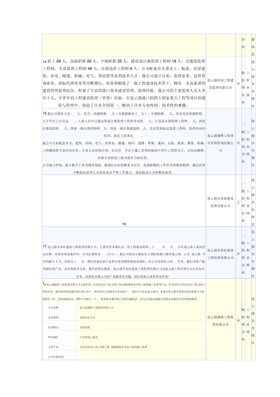Click company name '连云港市东旺建设工程监理有限公司'
The image size is (280, 397).
point(220,254)
